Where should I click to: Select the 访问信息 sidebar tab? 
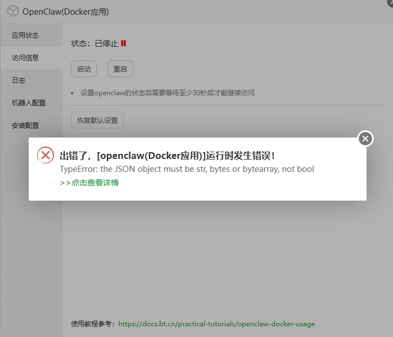(x=32, y=57)
